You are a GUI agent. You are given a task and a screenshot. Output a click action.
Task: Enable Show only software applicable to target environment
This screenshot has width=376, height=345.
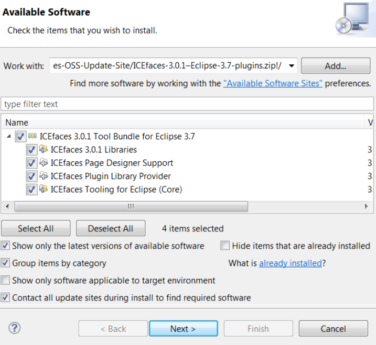click(x=5, y=281)
